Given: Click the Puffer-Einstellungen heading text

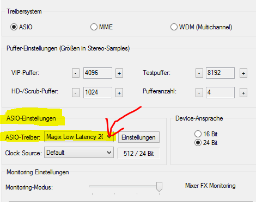Looking at the screenshot, I should point(68,48).
